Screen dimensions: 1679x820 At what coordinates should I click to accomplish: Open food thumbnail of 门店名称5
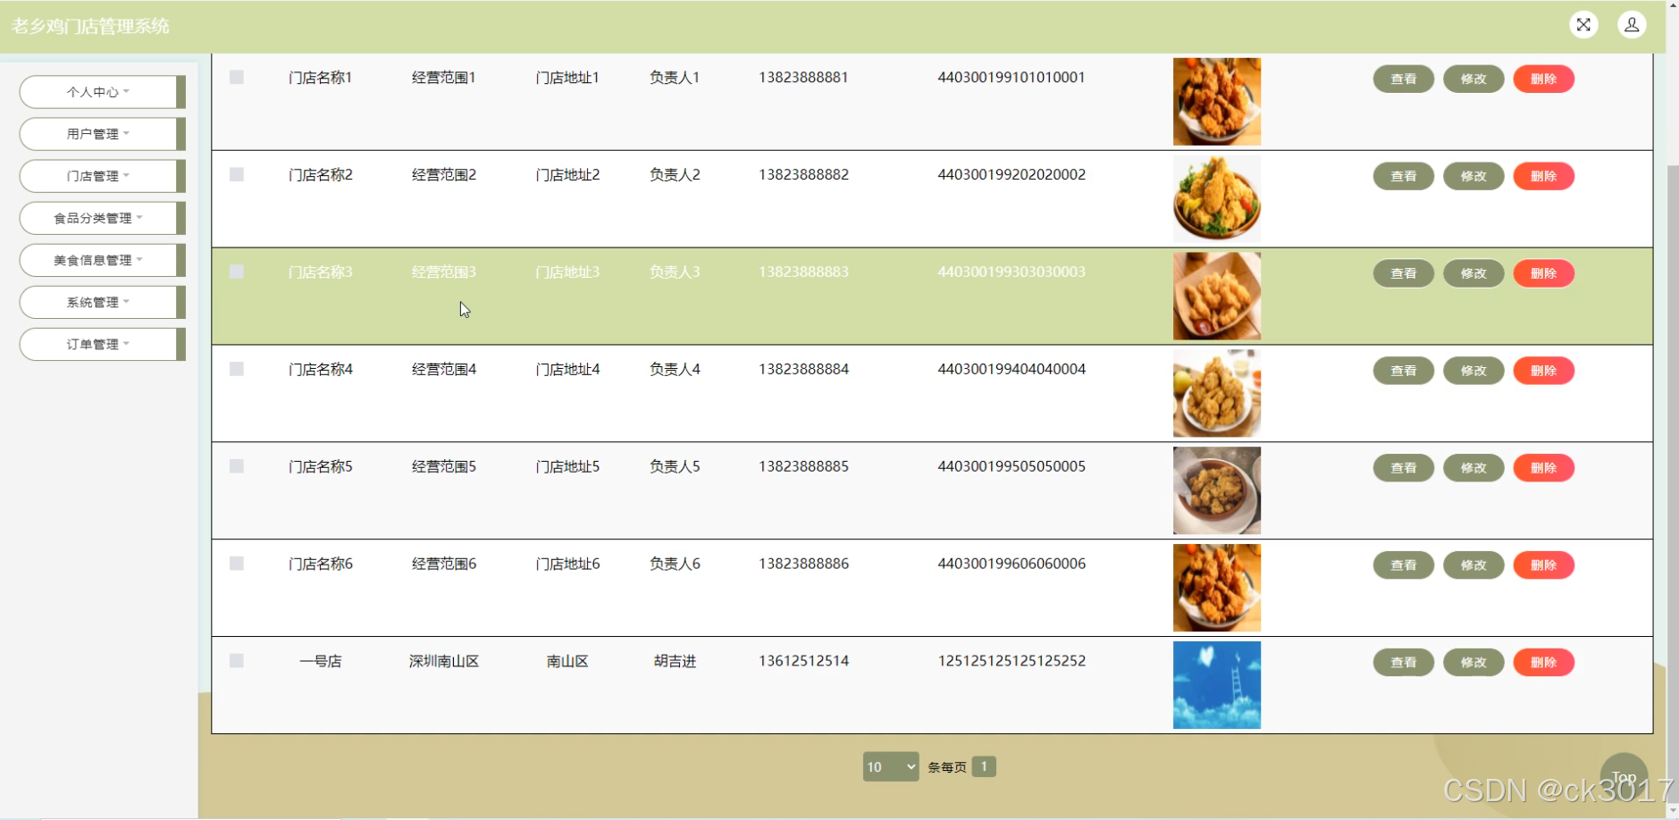[1217, 491]
